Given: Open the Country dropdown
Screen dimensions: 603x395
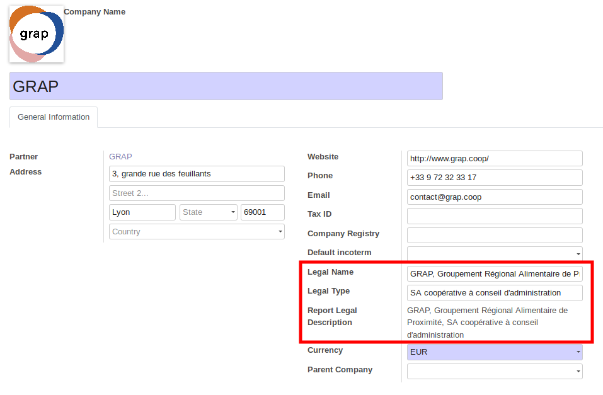Looking at the screenshot, I should pyautogui.click(x=197, y=232).
